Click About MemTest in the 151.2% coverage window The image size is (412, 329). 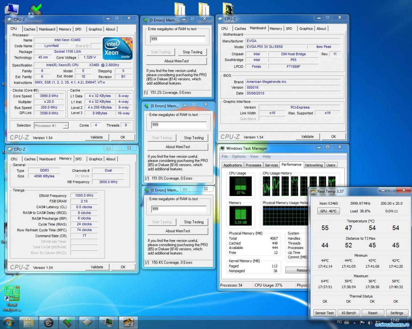point(177,61)
